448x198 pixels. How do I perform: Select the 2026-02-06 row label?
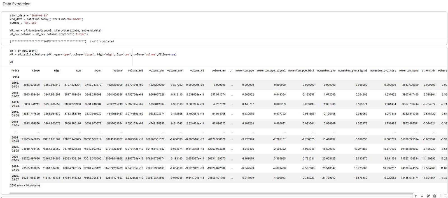point(15,168)
